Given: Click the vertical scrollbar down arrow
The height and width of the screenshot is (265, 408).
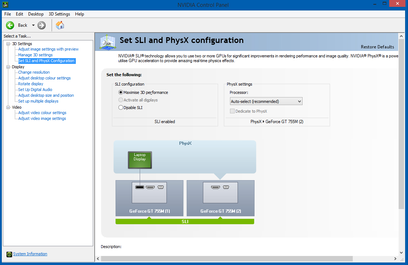Looking at the screenshot, I should [x=401, y=252].
